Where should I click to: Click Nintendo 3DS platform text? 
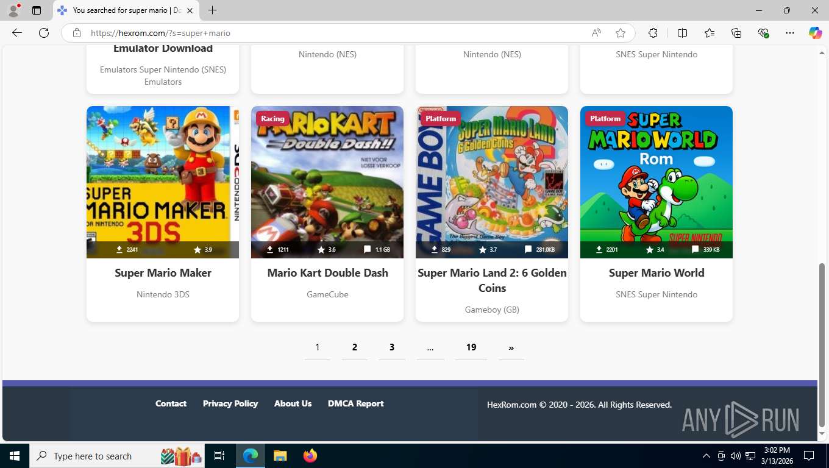click(x=163, y=294)
